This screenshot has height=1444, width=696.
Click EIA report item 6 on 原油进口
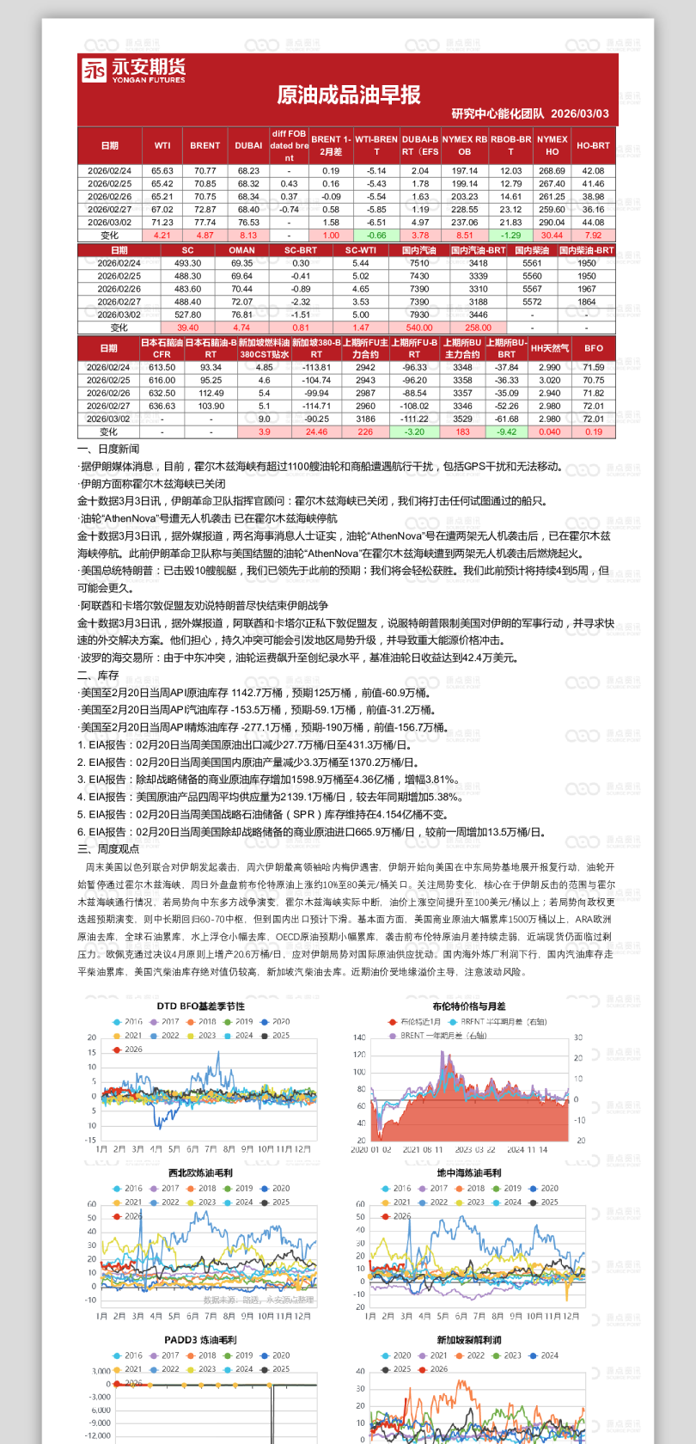pyautogui.click(x=312, y=832)
